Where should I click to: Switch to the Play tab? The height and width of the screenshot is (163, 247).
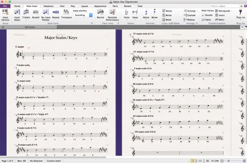point(73,6)
